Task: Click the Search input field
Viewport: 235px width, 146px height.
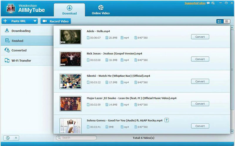Action: [76, 138]
